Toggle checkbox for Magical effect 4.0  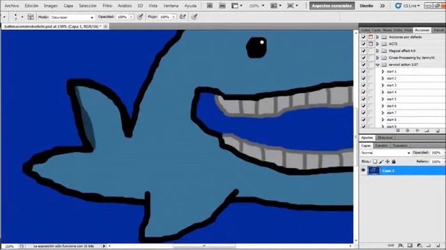point(364,51)
